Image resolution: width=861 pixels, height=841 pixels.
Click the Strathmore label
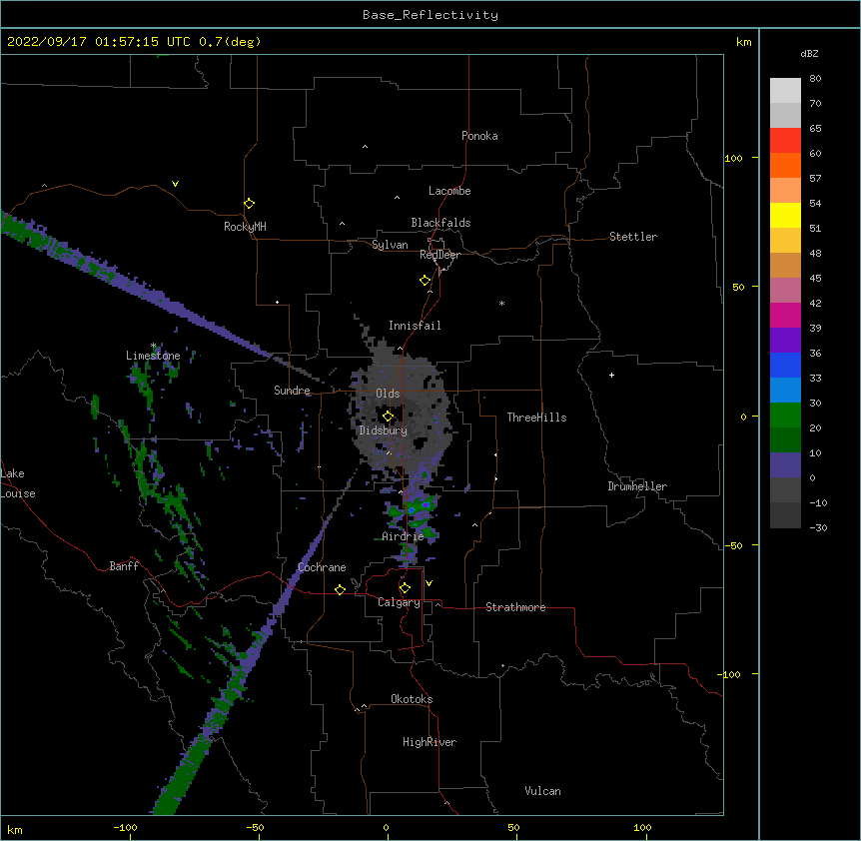(515, 607)
